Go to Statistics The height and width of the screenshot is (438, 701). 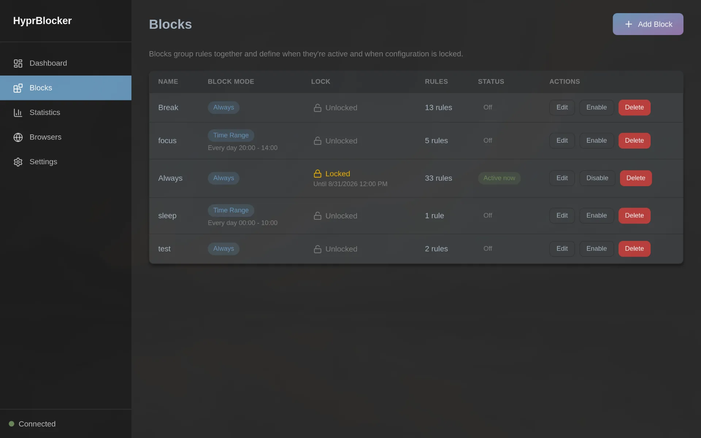(66, 112)
